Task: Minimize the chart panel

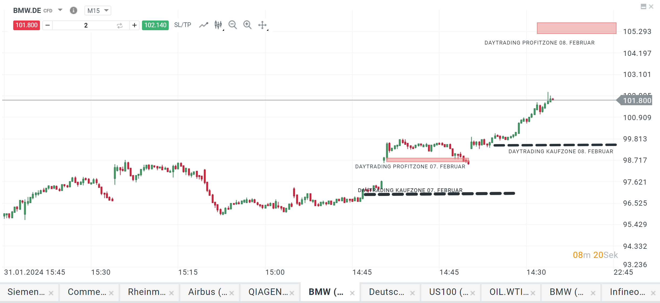Action: point(643,7)
